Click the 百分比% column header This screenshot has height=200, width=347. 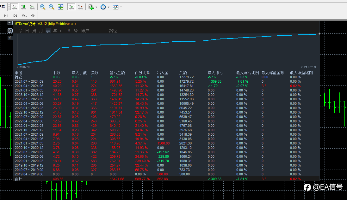click(142, 73)
